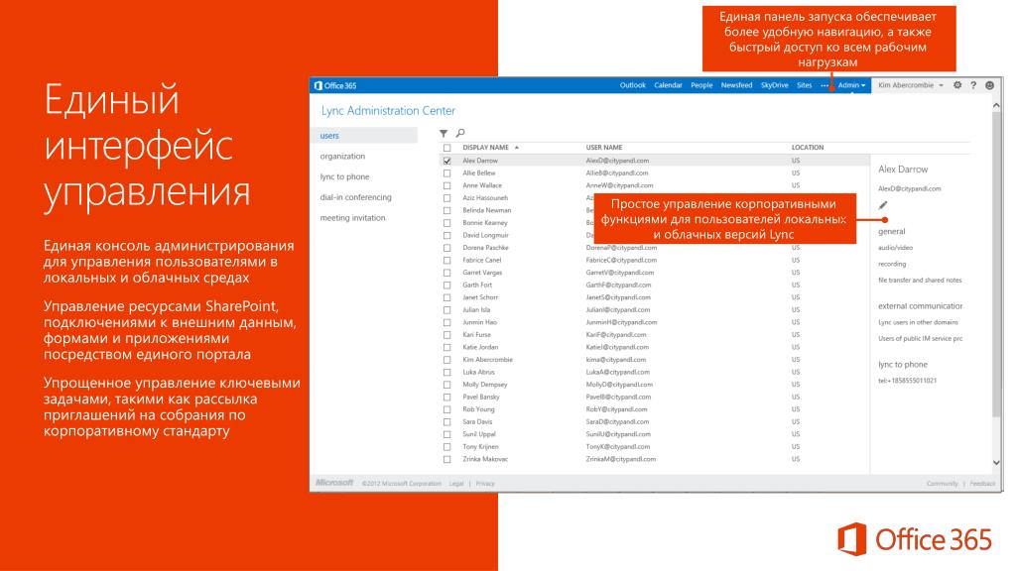This screenshot has width=1016, height=571.
Task: Select the Sara Davis row name
Action: coord(477,421)
